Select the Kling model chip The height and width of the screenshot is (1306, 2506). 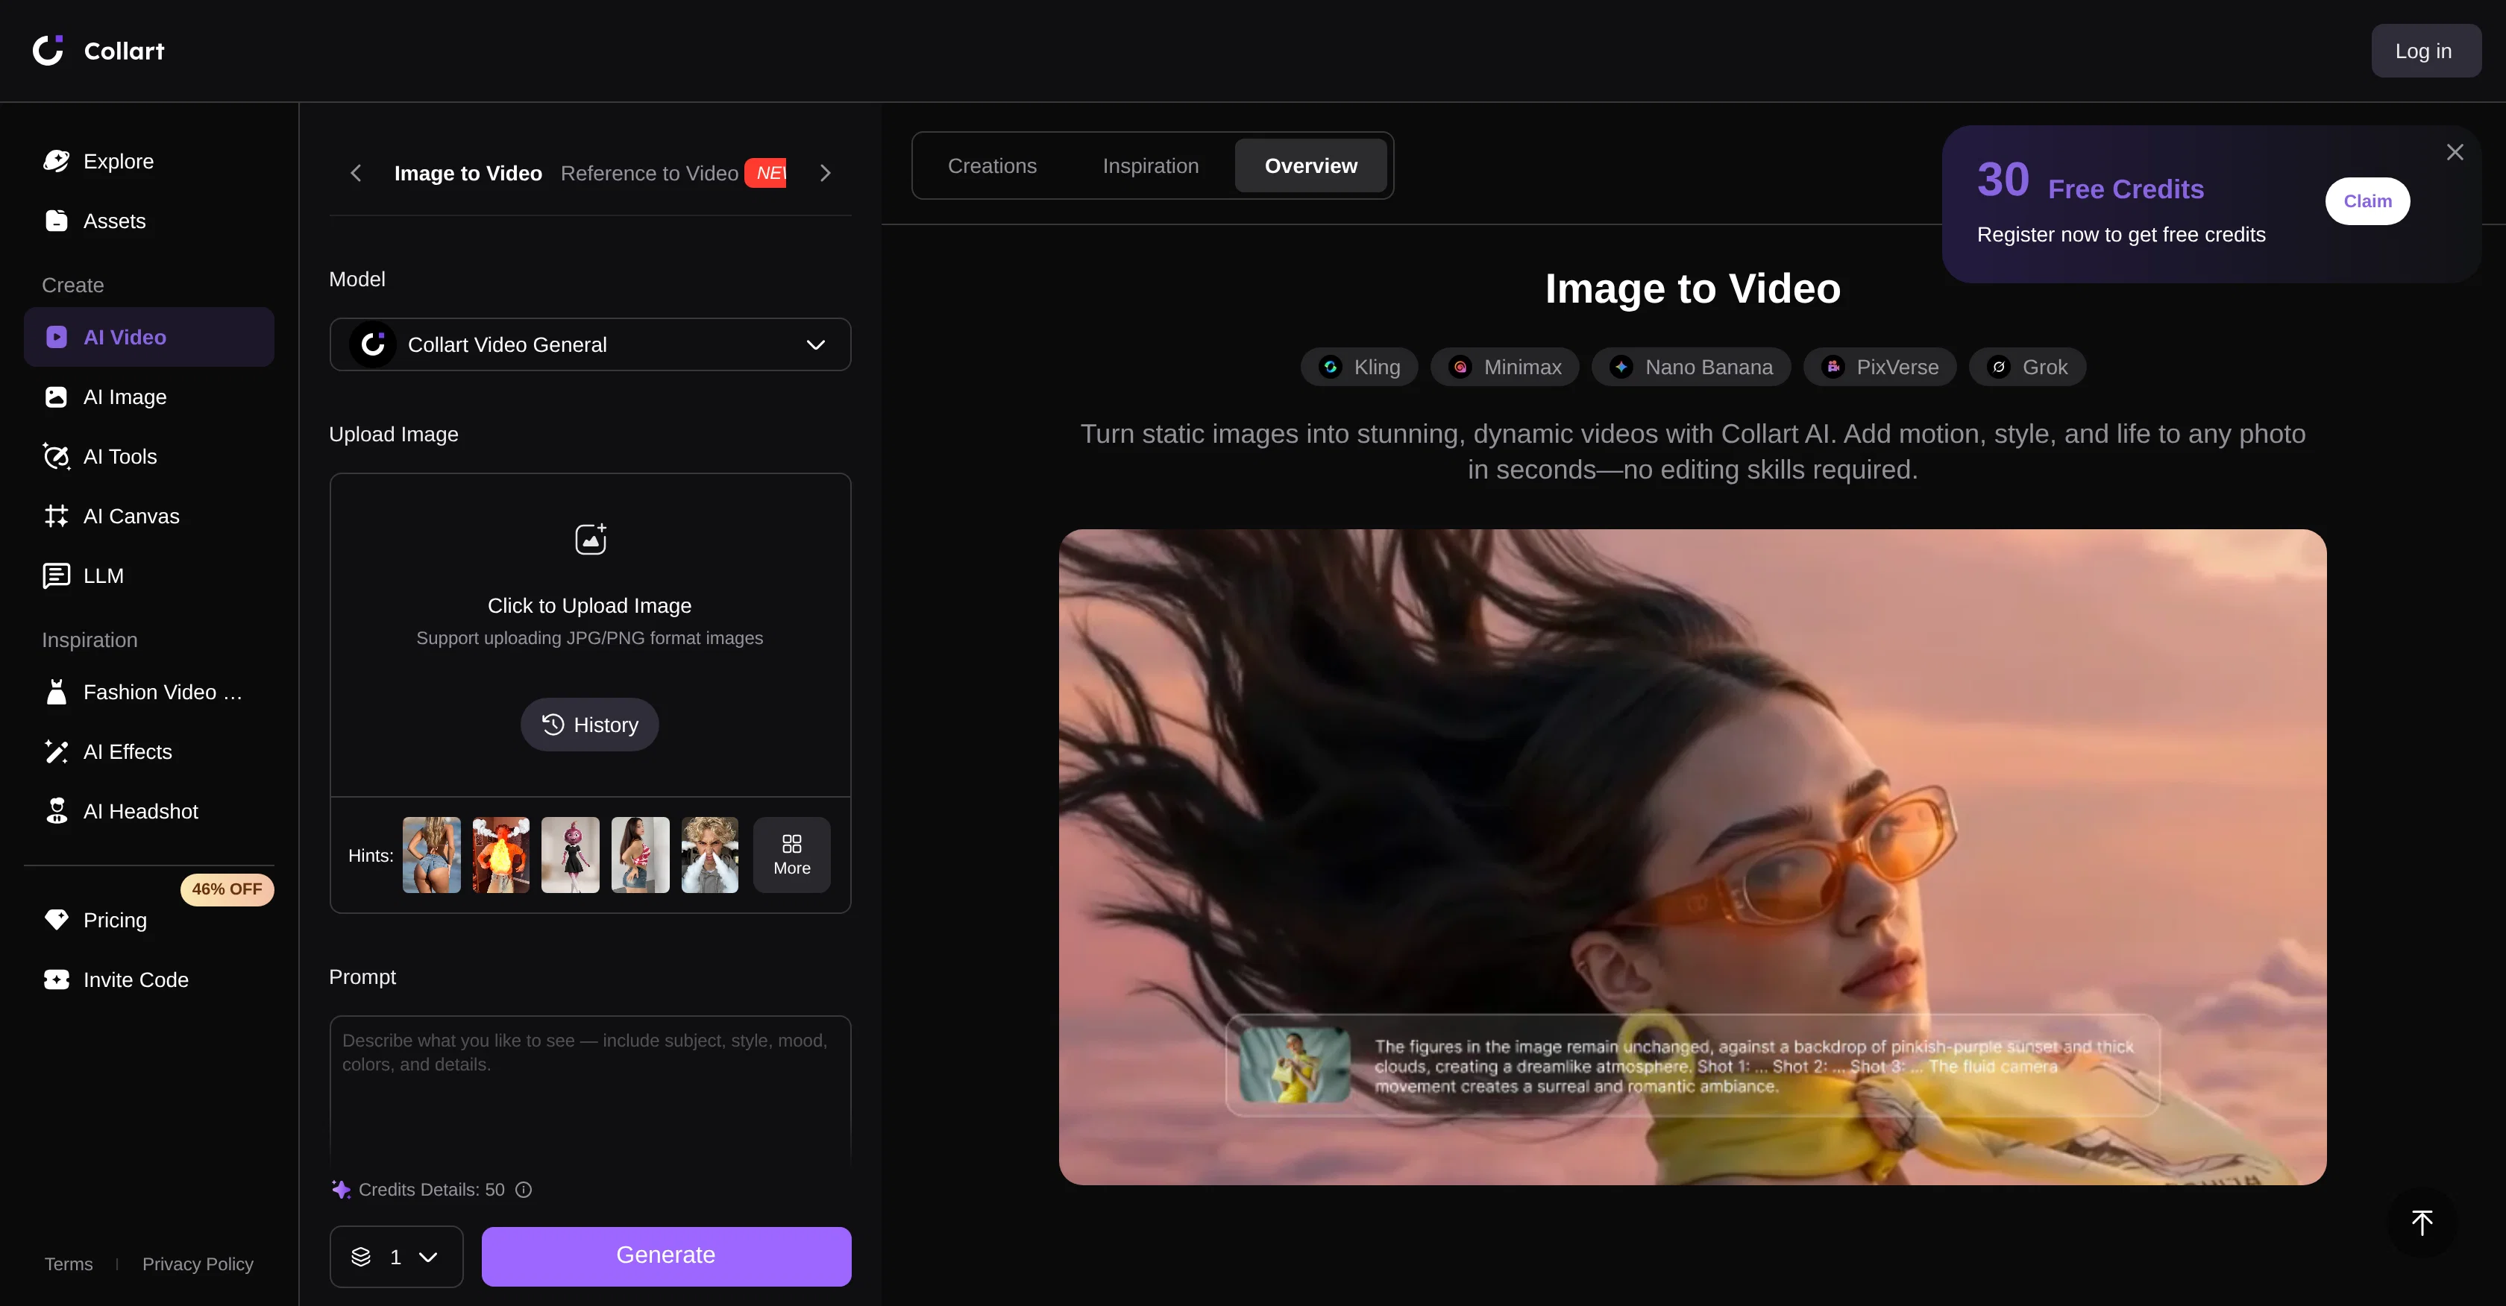(x=1359, y=367)
